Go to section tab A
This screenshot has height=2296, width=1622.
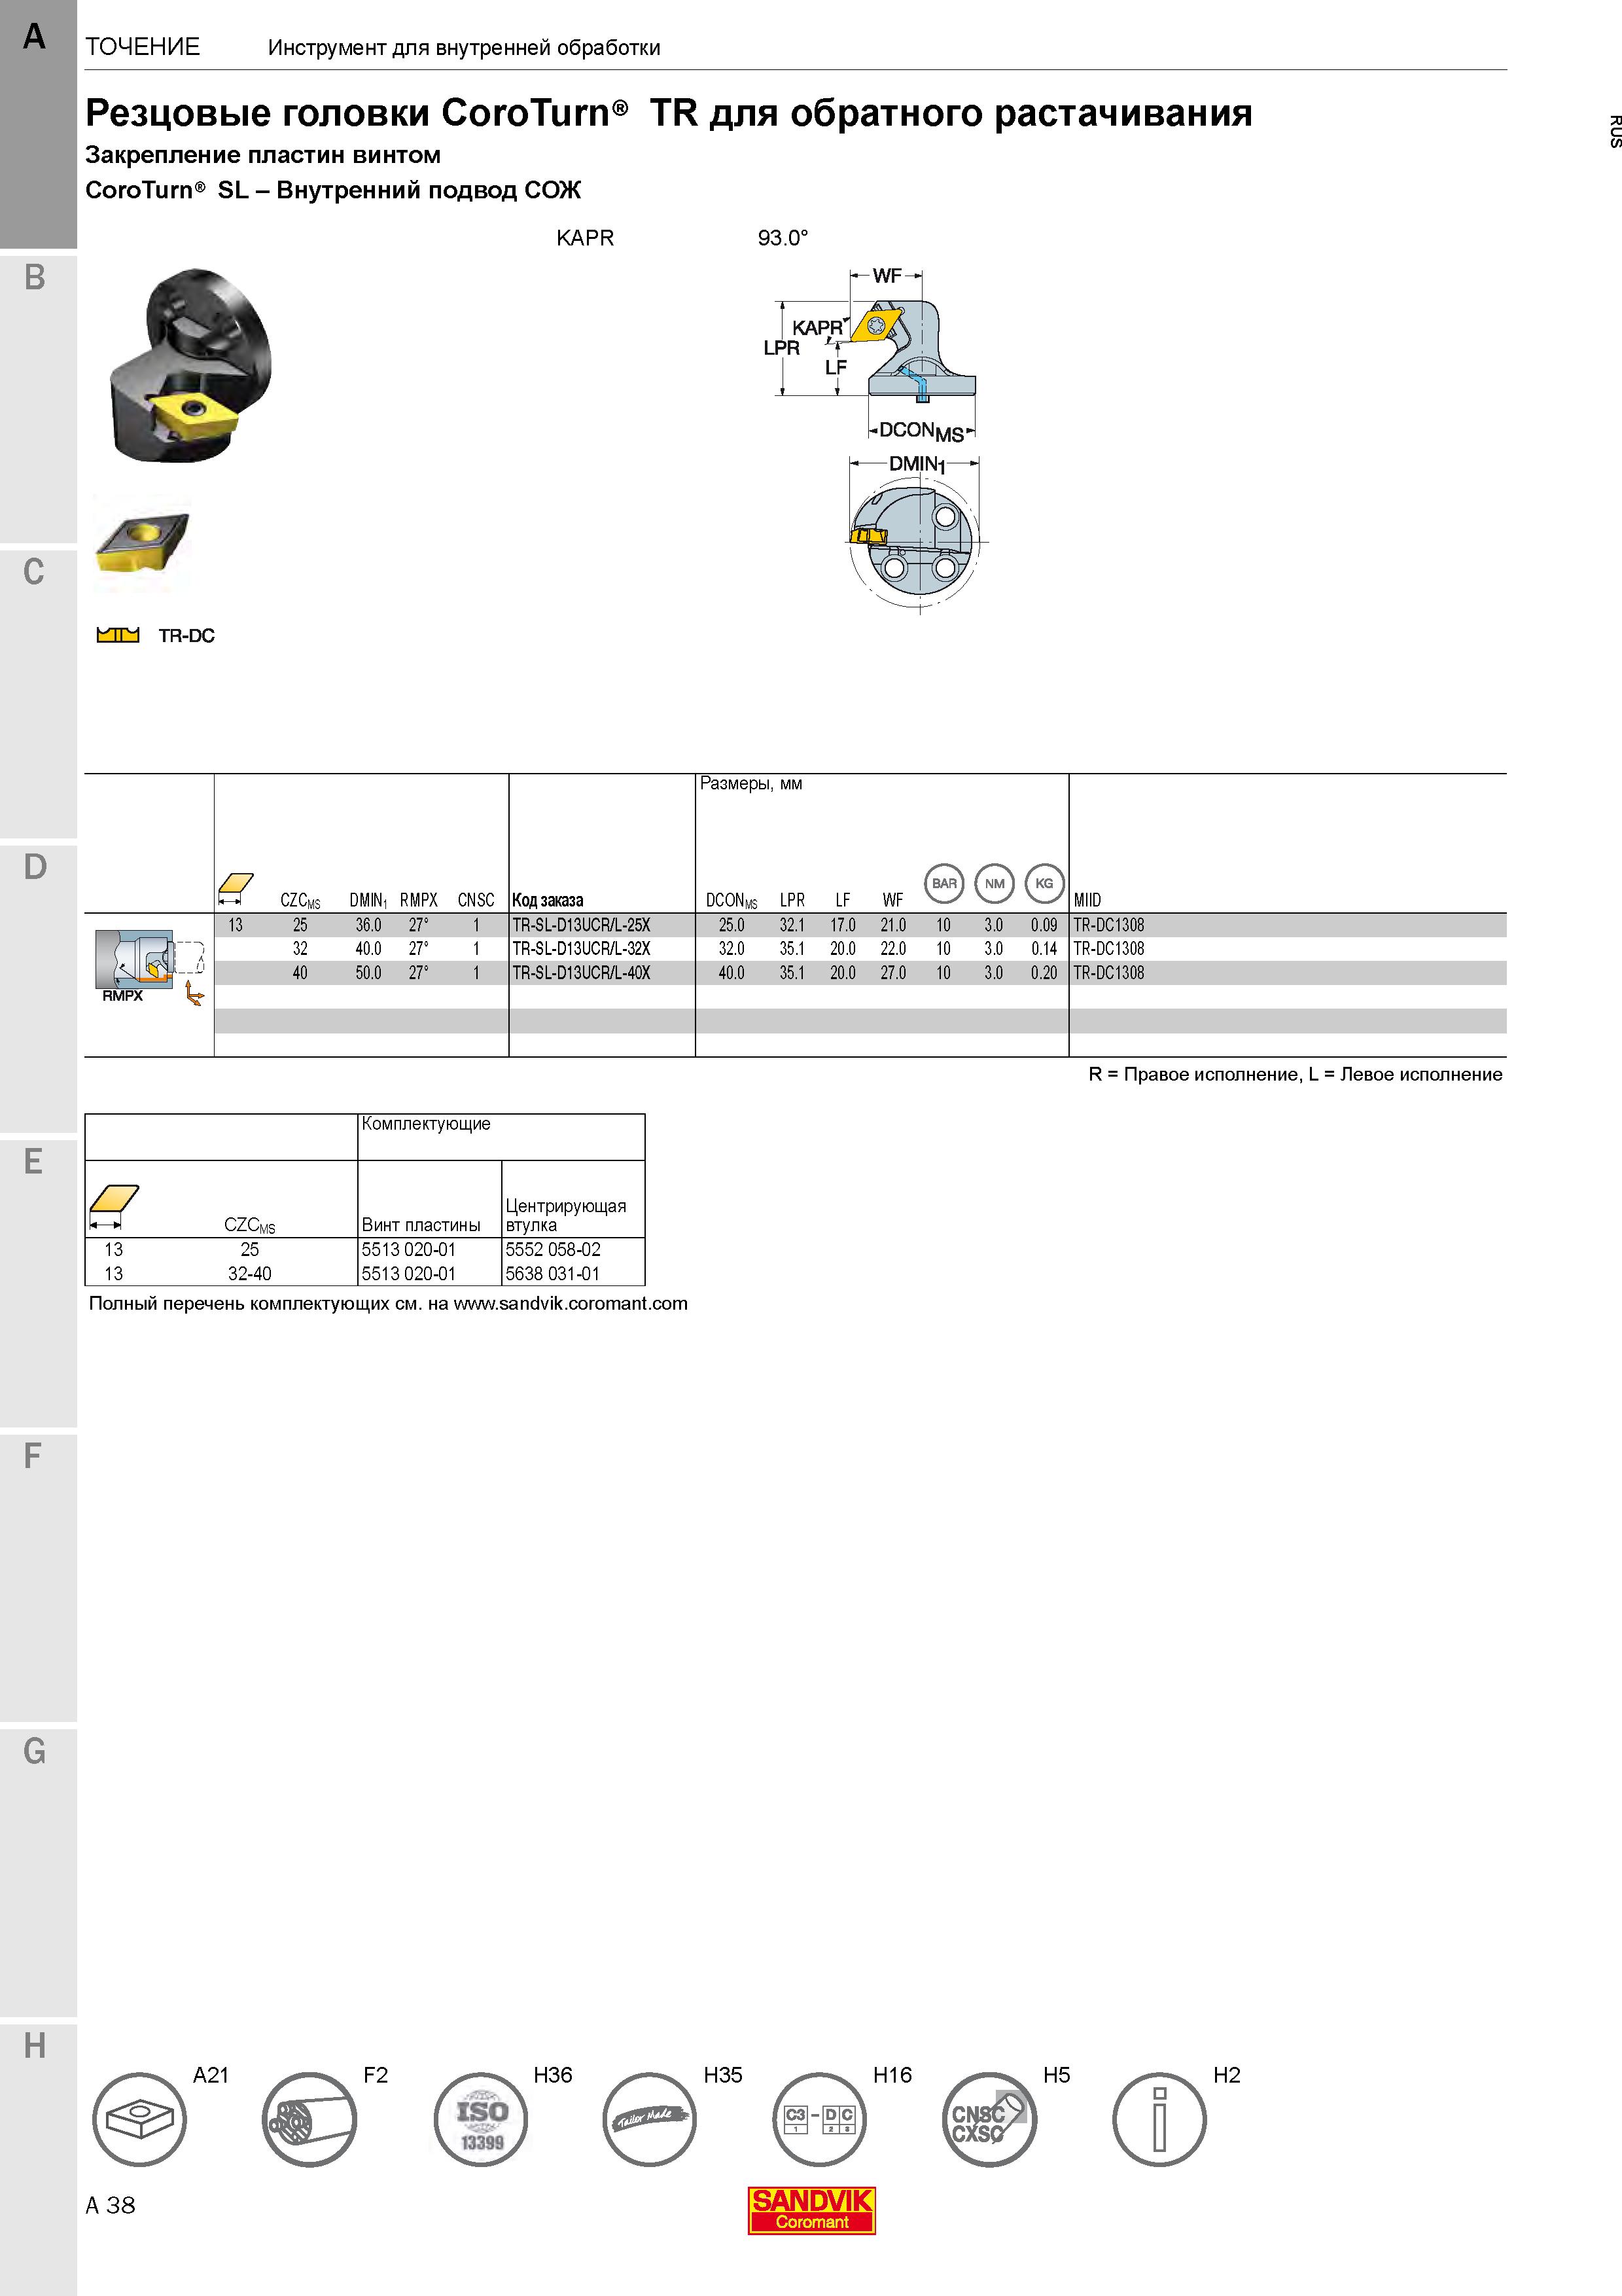(x=38, y=124)
